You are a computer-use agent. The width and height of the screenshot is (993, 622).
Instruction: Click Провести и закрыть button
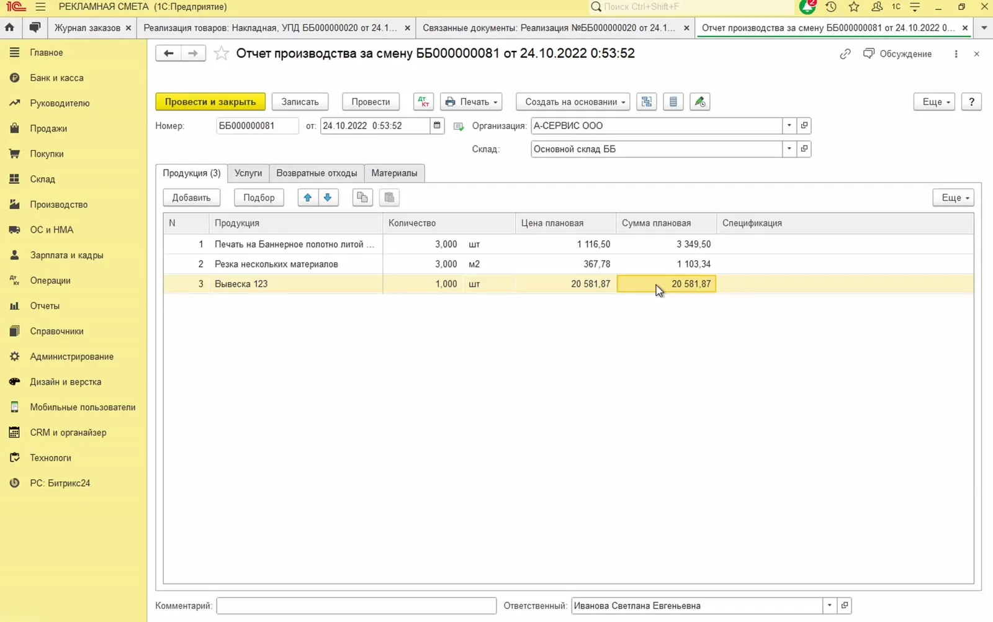click(210, 102)
